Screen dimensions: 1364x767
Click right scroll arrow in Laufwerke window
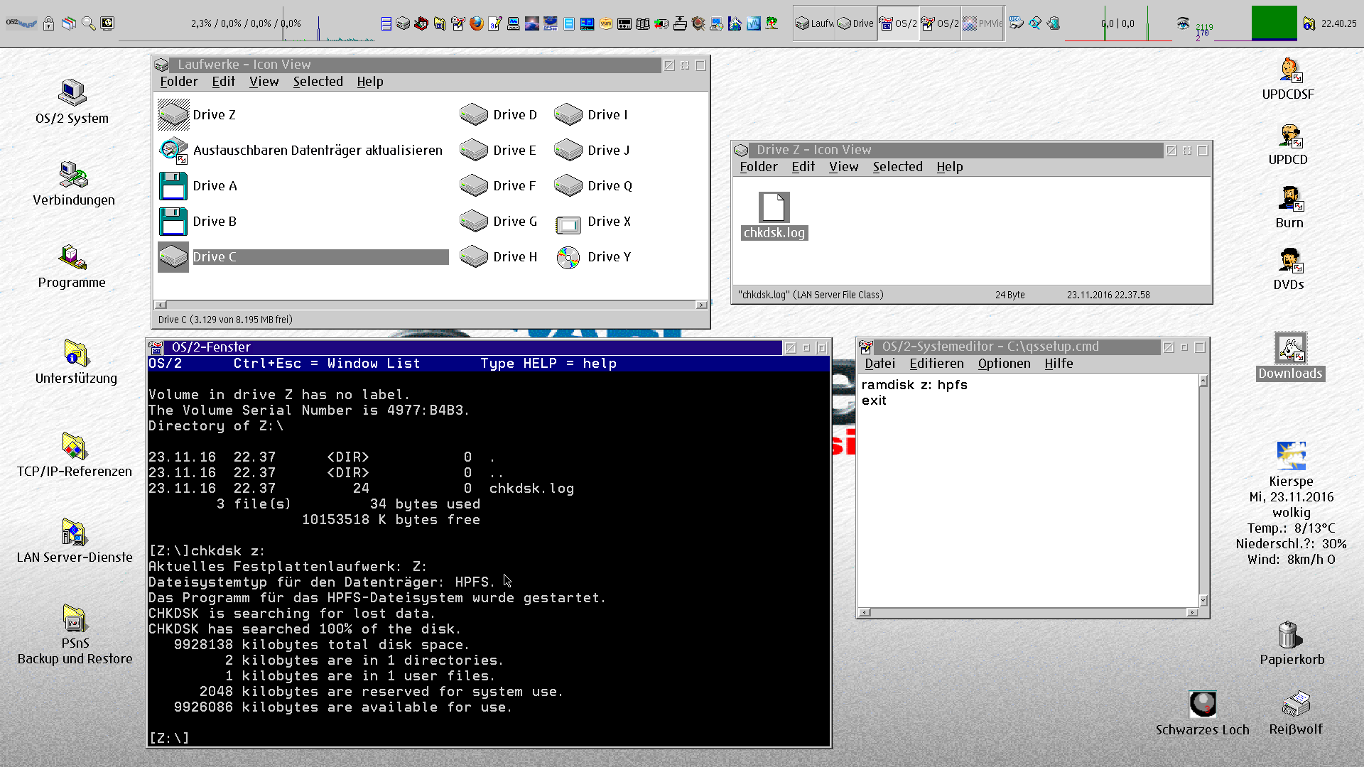click(701, 305)
